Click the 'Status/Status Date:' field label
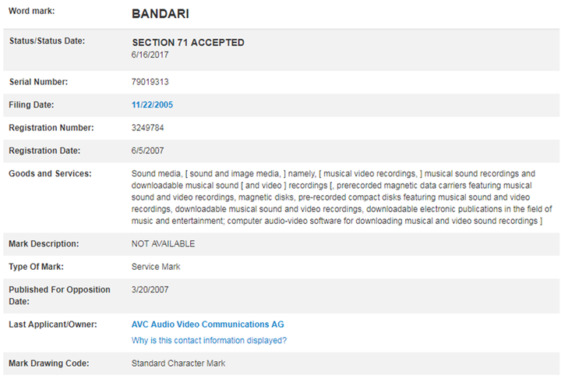Screen dimensions: 561x376 47,41
